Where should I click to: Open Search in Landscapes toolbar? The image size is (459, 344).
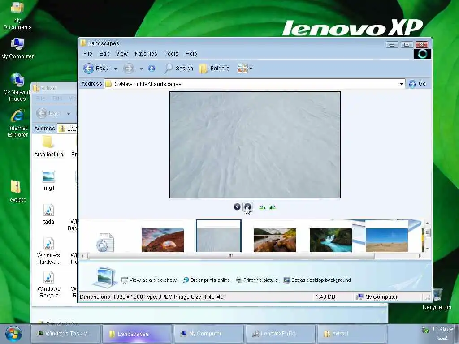point(178,69)
